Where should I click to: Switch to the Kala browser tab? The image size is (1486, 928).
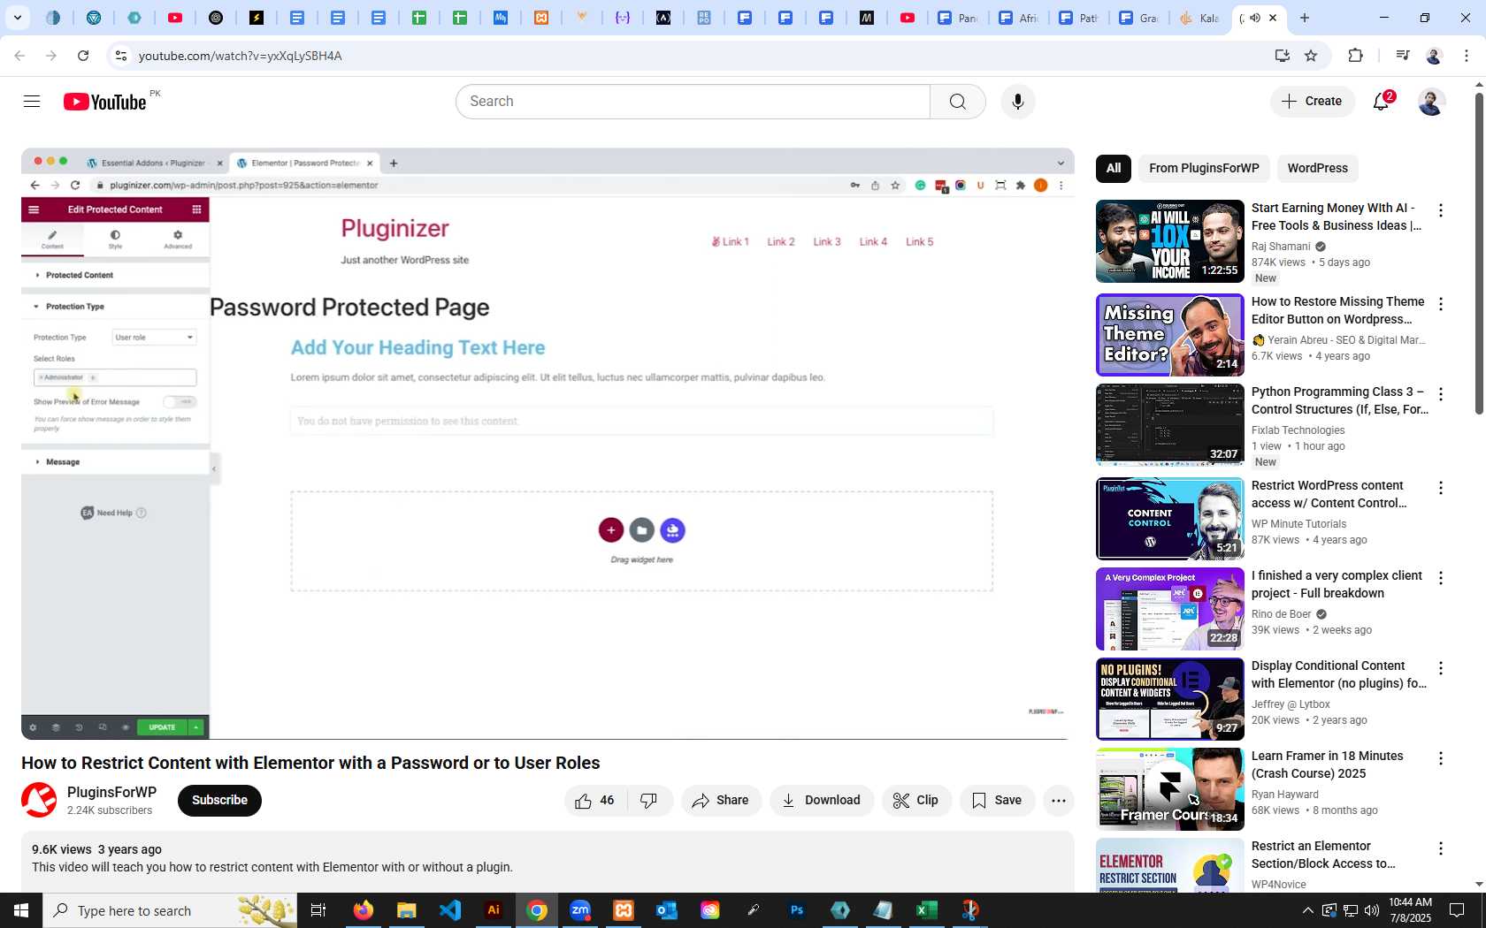[1199, 18]
